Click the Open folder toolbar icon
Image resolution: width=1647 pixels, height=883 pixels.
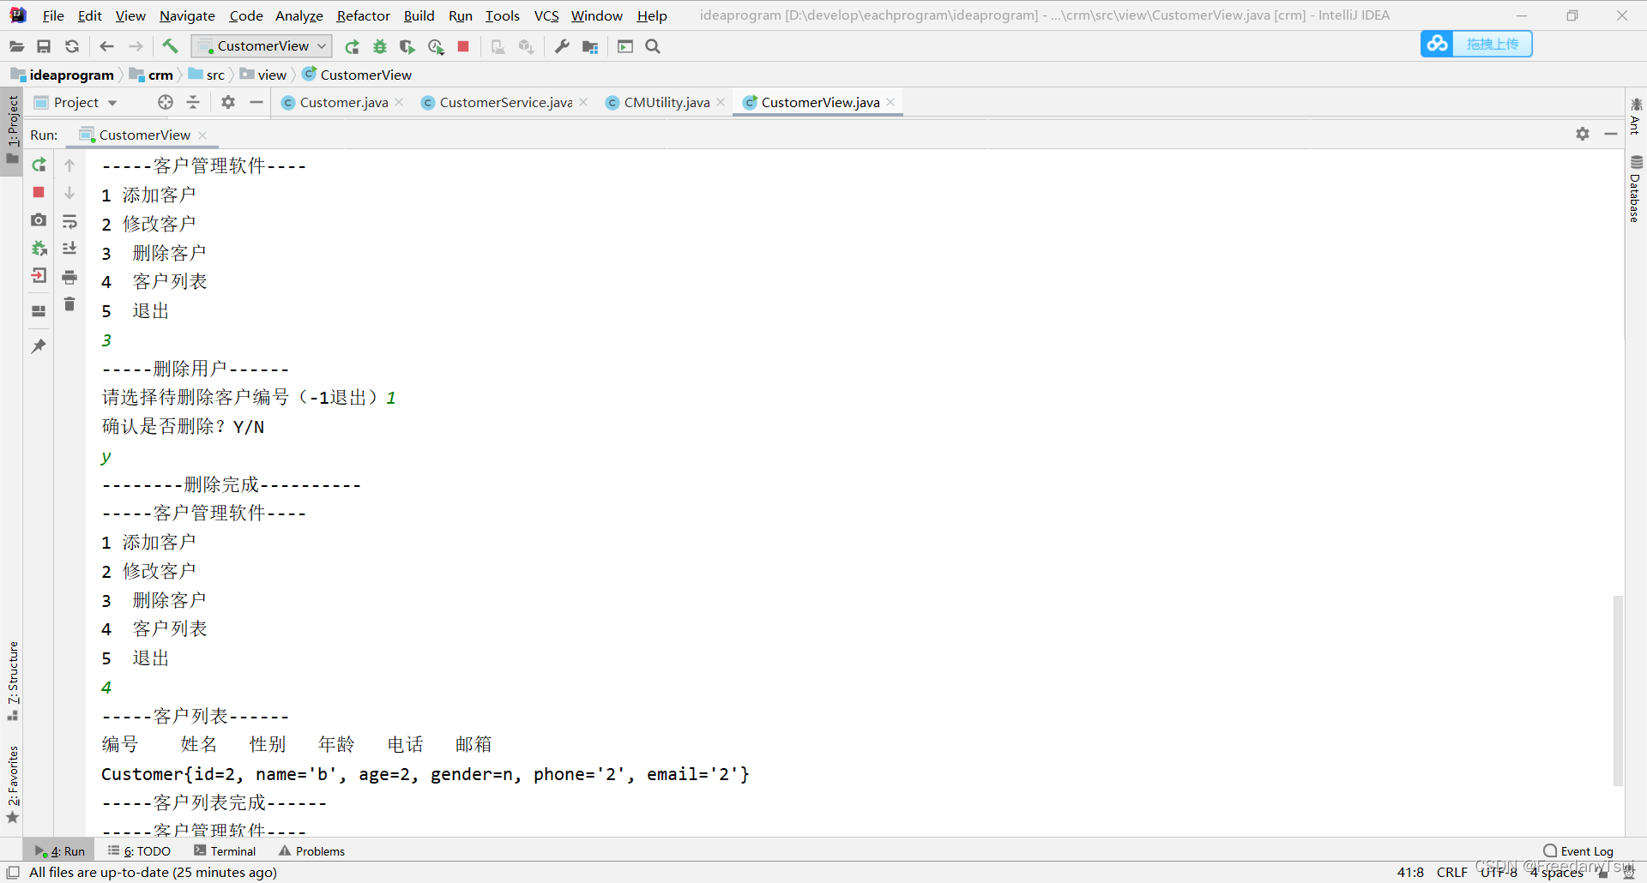tap(16, 46)
